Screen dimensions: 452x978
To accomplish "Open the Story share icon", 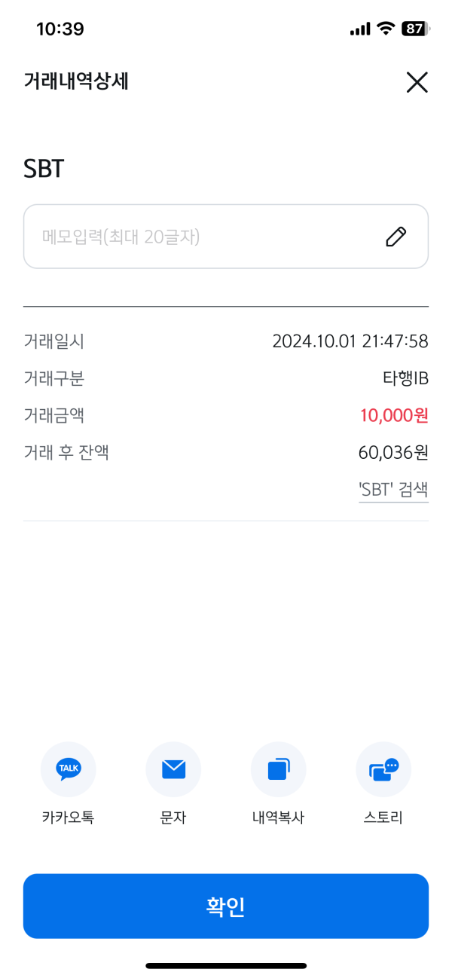I will point(383,769).
